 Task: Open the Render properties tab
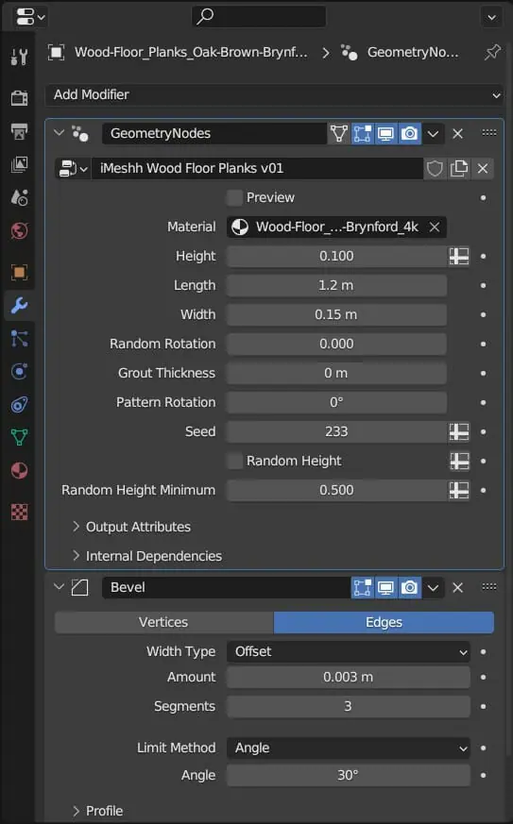pos(19,98)
